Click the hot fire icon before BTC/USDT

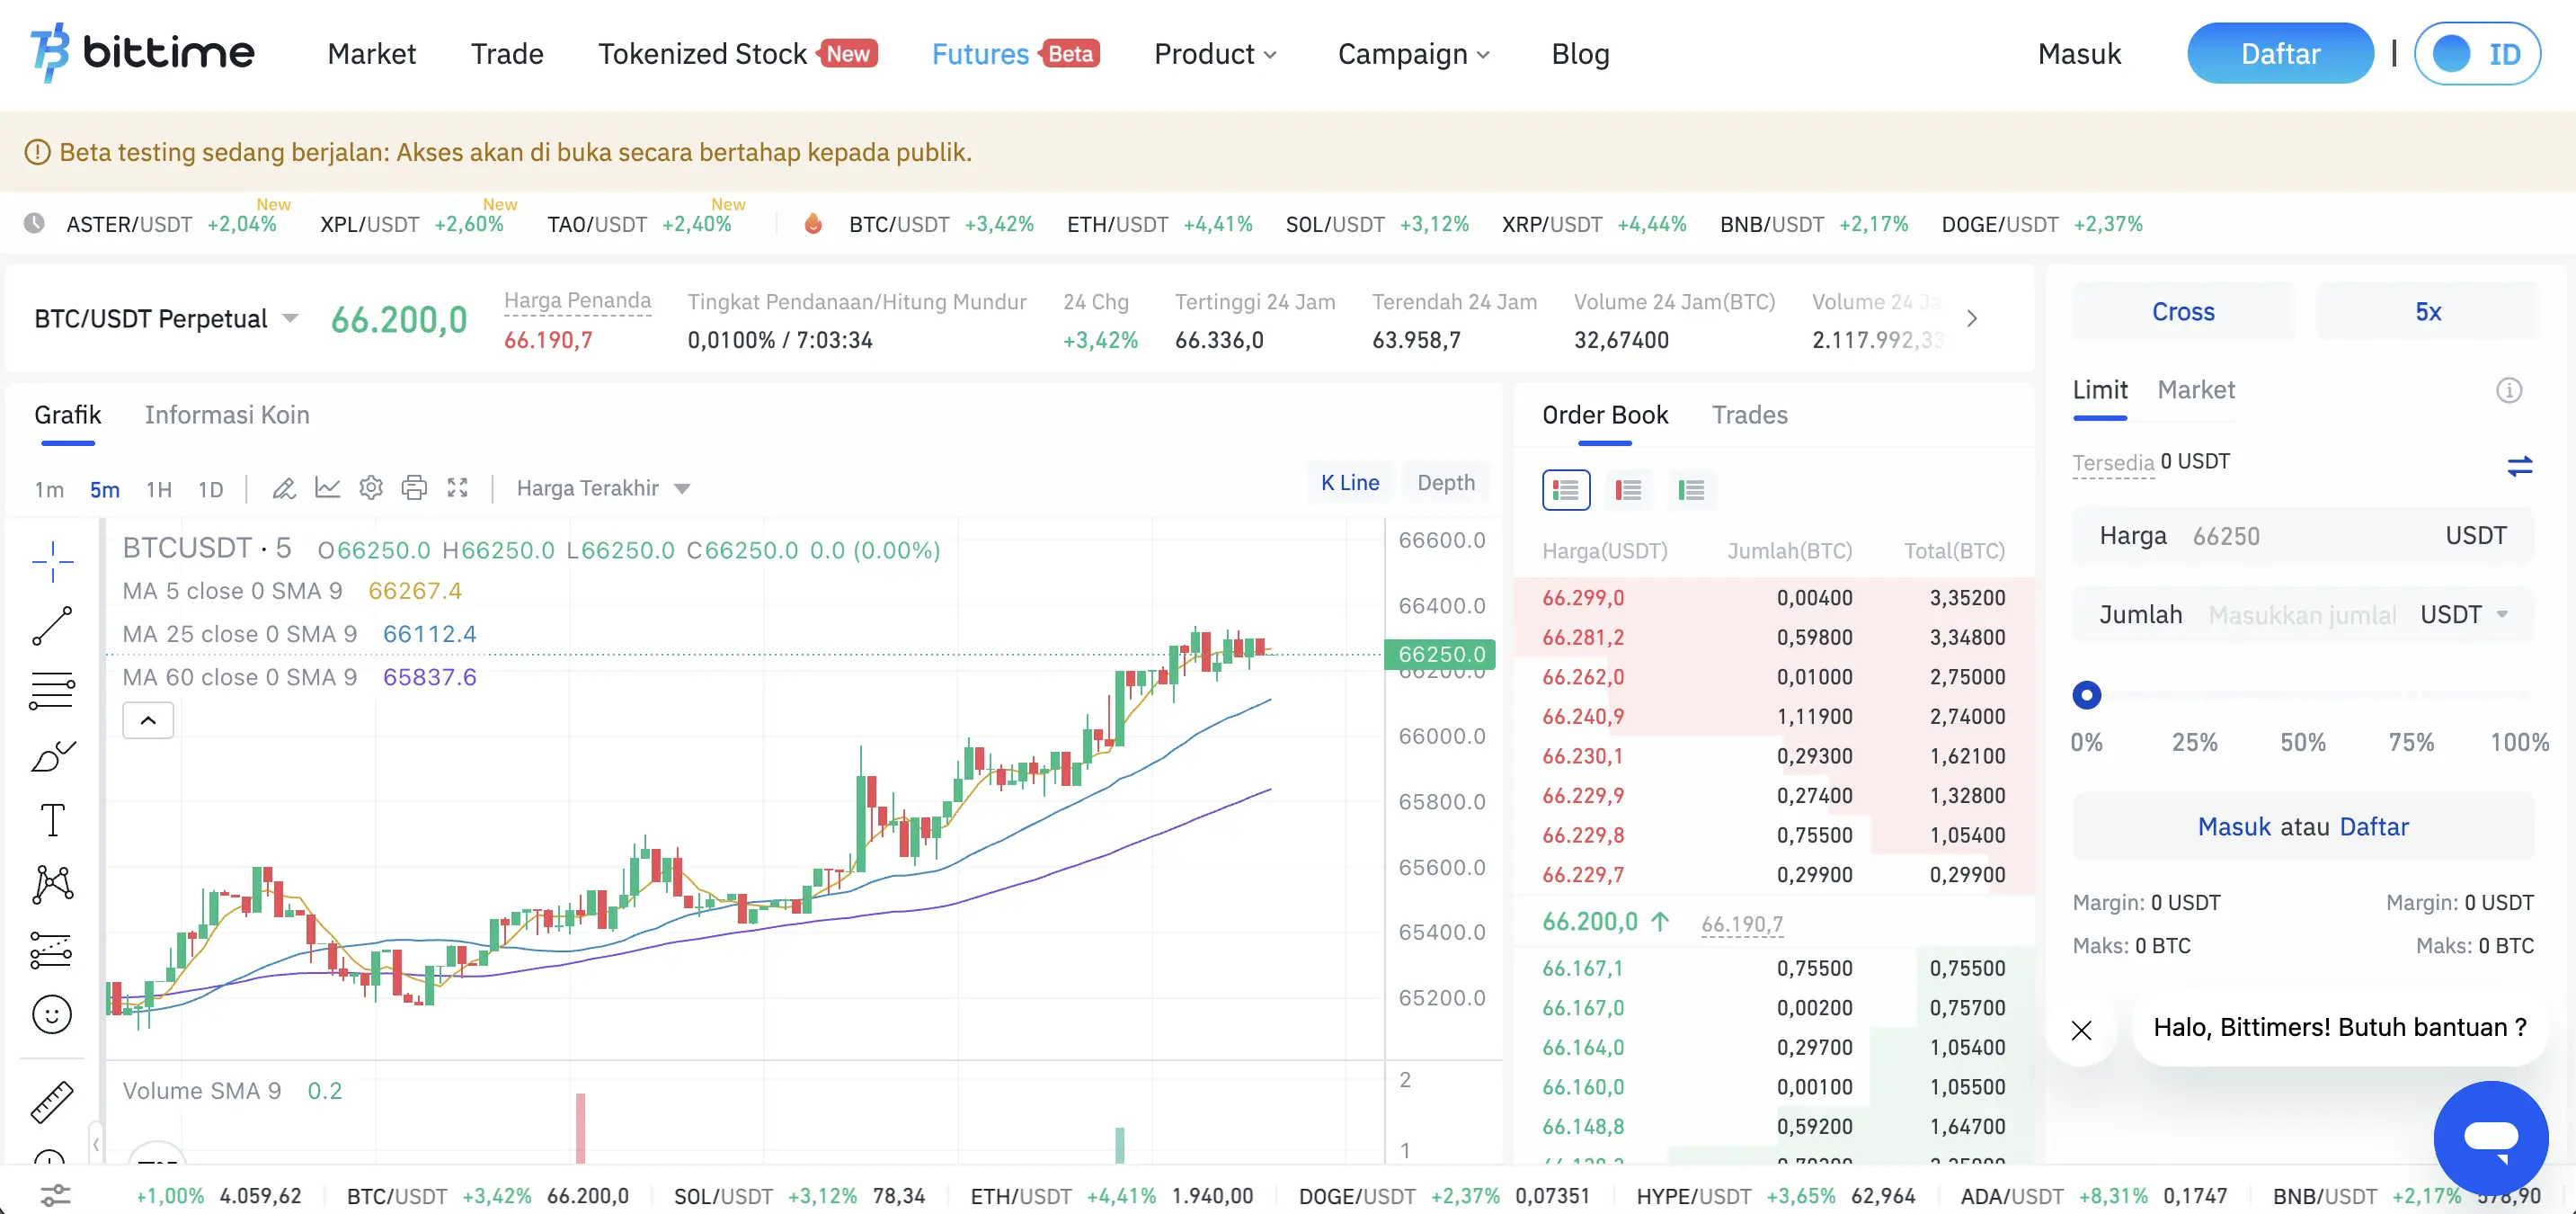[x=813, y=224]
